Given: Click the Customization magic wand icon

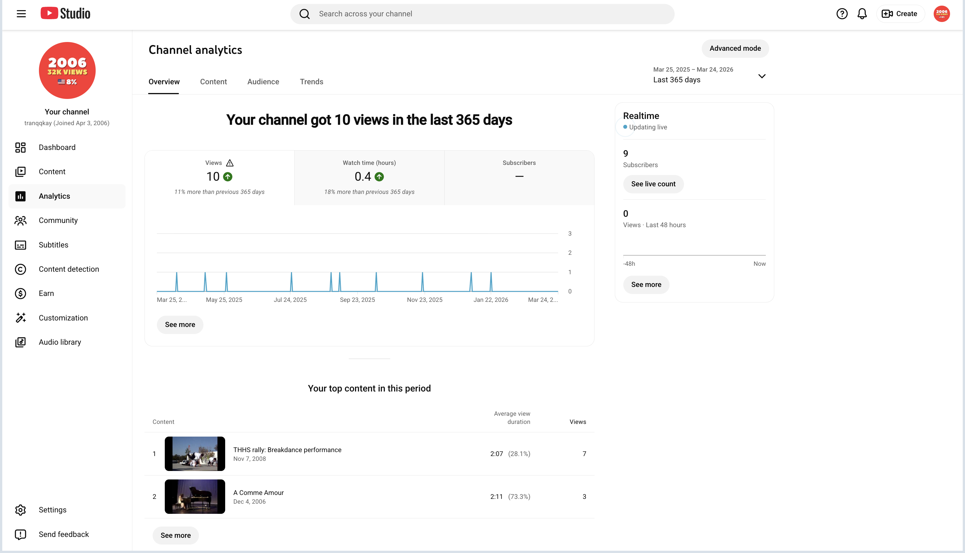Looking at the screenshot, I should (21, 318).
